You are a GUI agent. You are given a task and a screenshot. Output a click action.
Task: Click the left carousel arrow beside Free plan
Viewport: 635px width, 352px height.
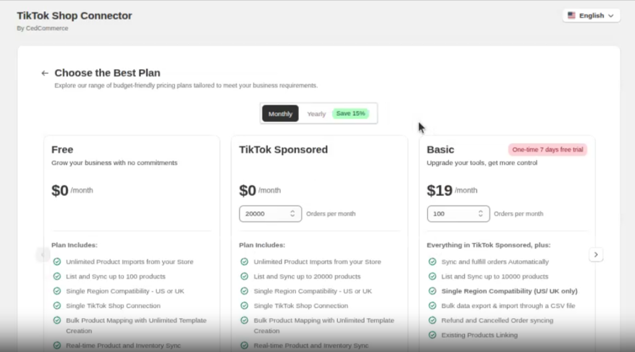click(x=43, y=255)
